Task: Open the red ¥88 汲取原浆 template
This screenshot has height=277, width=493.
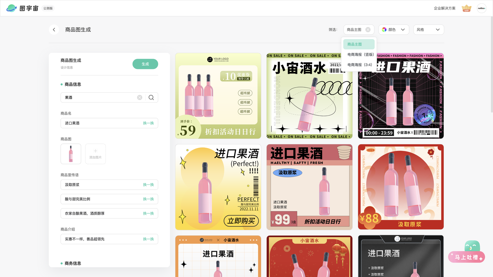Action: tap(401, 187)
